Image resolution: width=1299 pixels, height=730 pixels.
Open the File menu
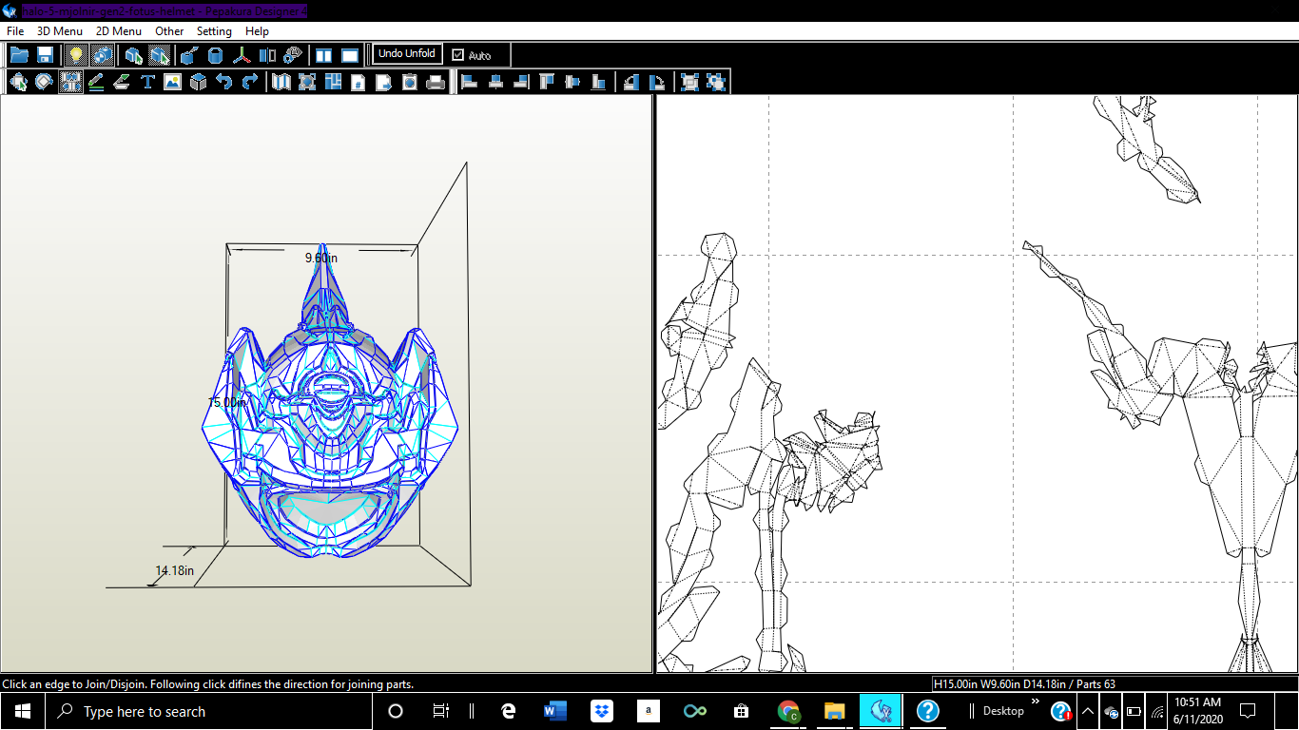click(15, 31)
